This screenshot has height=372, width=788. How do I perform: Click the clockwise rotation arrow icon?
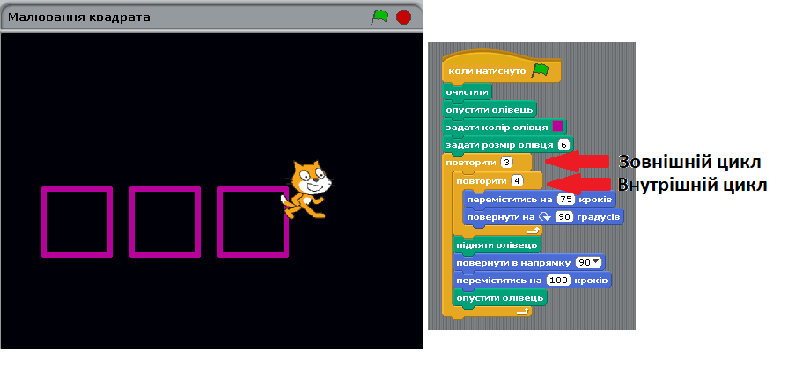(x=545, y=217)
